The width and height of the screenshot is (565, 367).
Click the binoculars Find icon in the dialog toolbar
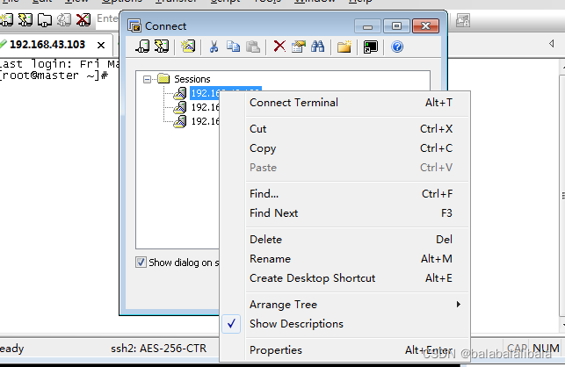pyautogui.click(x=317, y=47)
